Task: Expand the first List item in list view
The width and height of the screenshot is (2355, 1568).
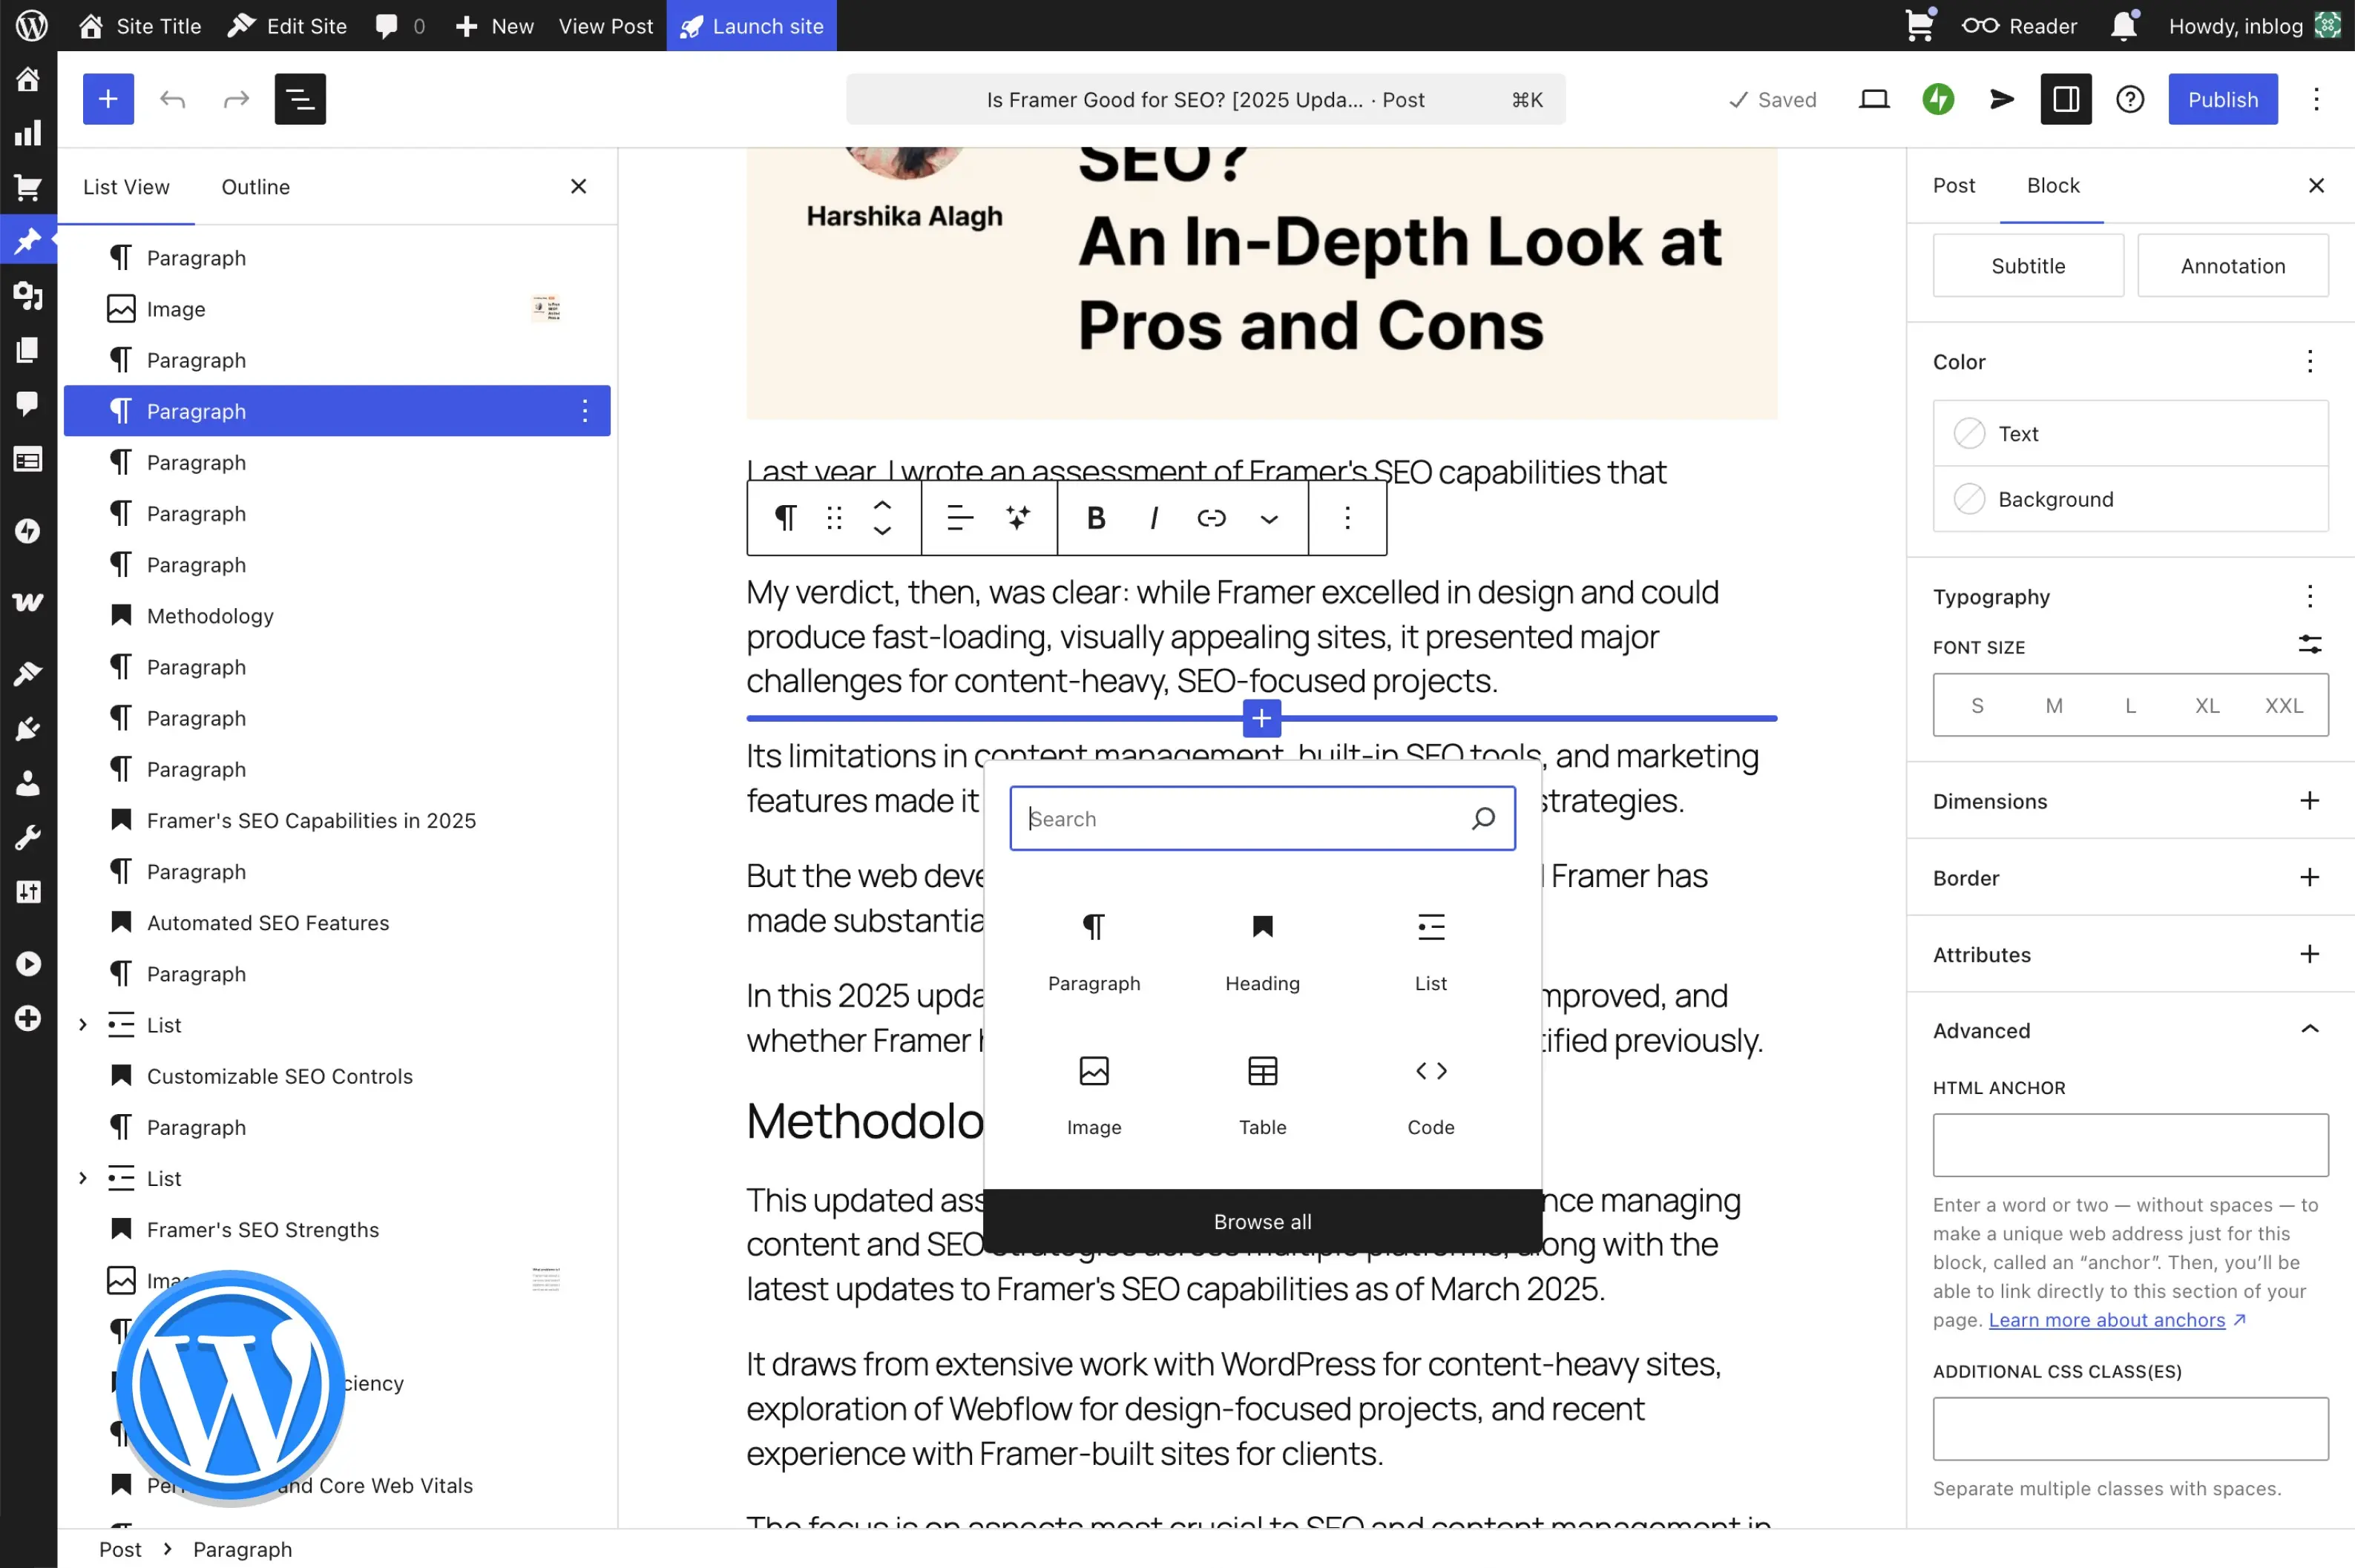Action: tap(83, 1024)
